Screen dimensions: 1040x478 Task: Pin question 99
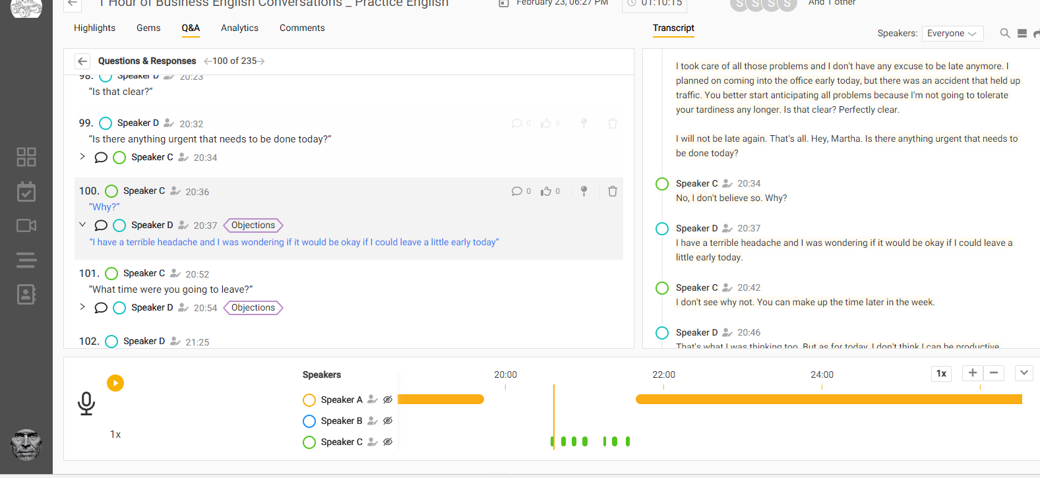click(584, 123)
